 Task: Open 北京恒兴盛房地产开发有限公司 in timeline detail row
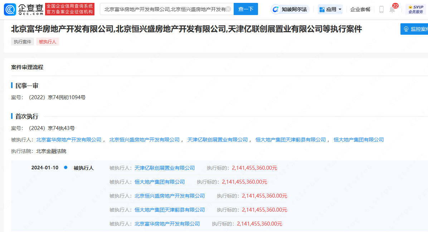pyautogui.click(x=170, y=196)
